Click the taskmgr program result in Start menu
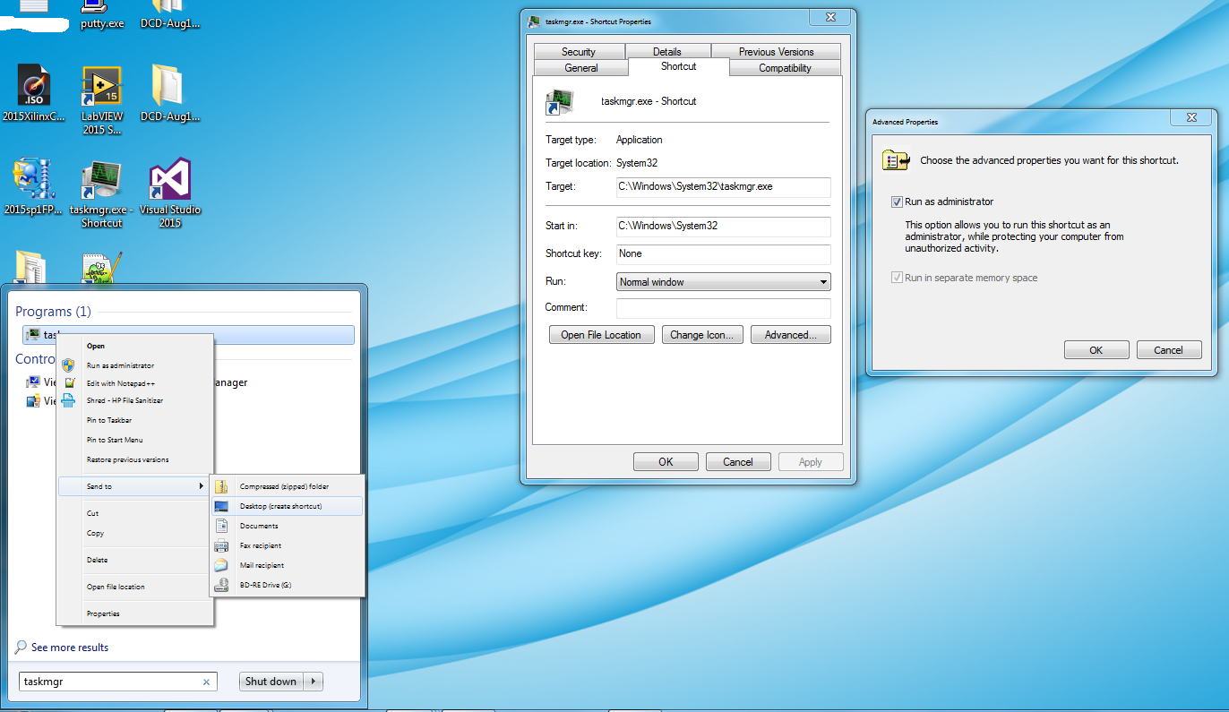This screenshot has height=712, width=1229. point(187,334)
